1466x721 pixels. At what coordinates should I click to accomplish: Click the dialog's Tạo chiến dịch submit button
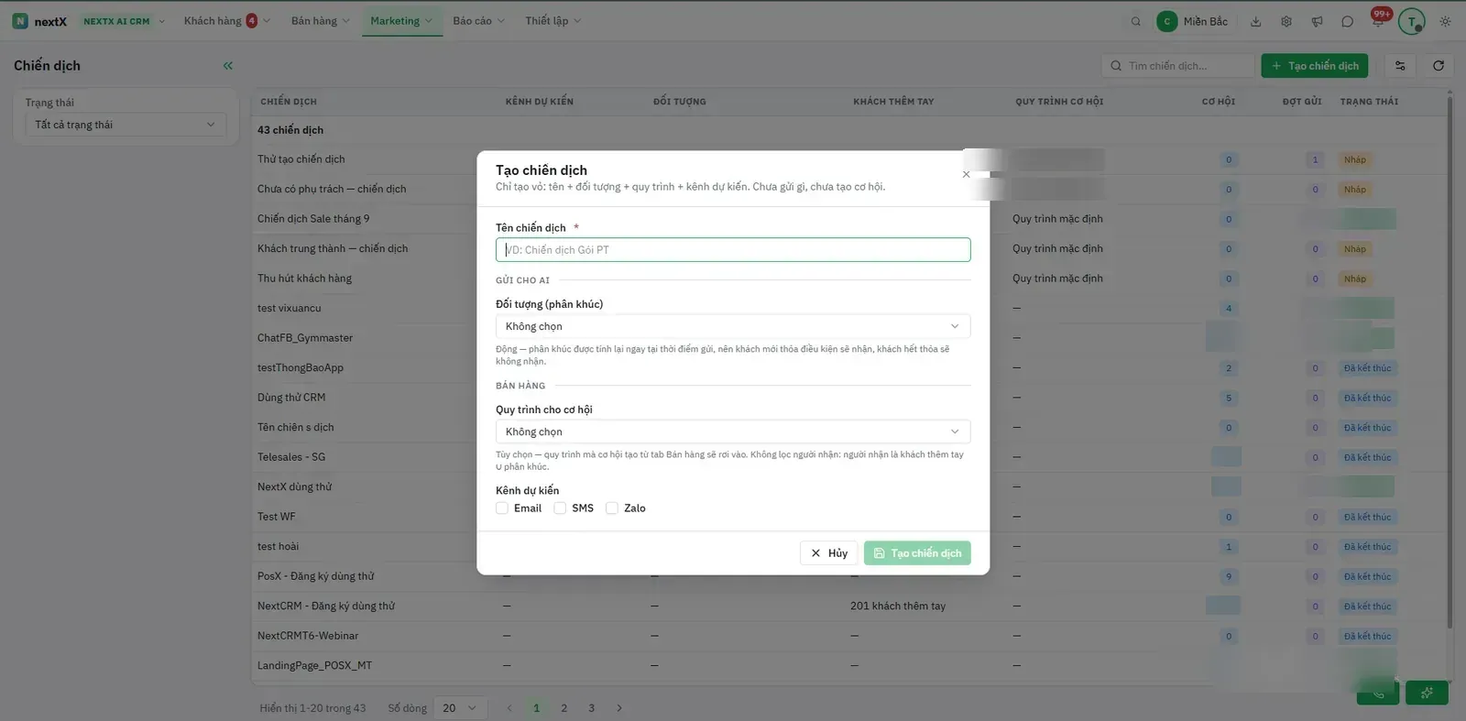pyautogui.click(x=917, y=553)
